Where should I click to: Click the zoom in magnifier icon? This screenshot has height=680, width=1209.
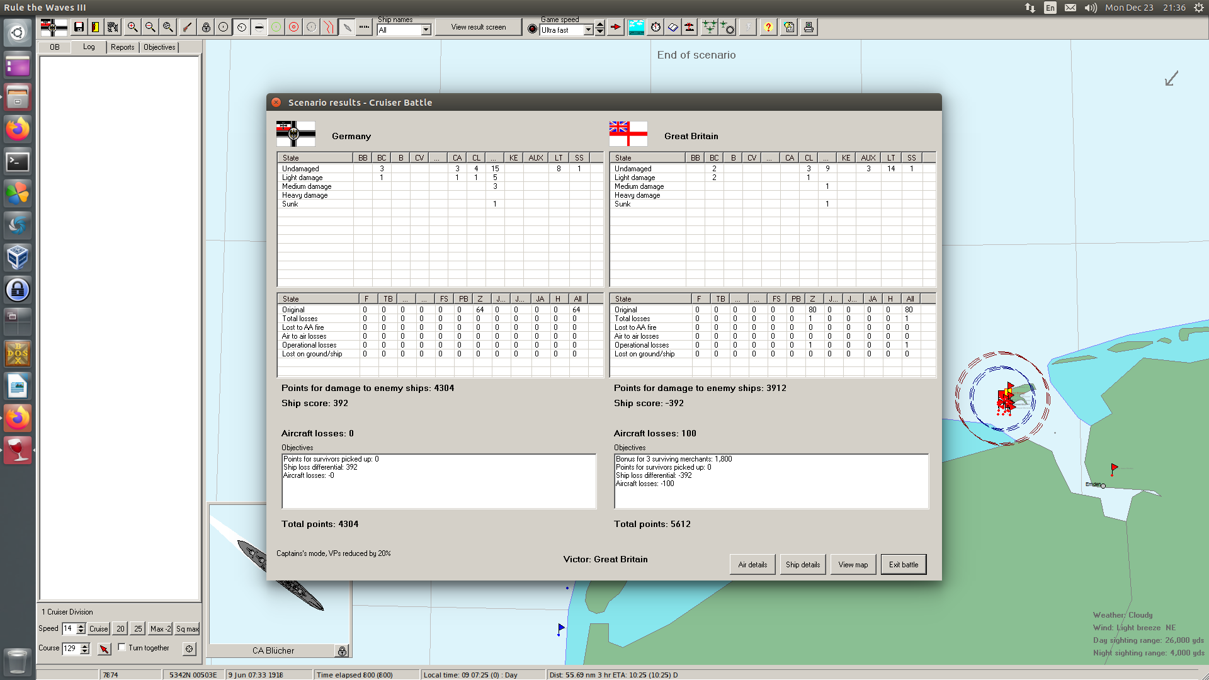coord(132,27)
